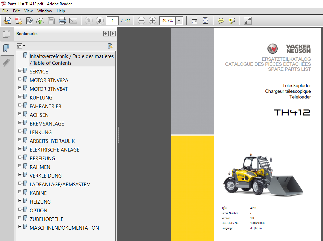Open the Window menu
Screen dimensions: 323x241
coord(44,11)
